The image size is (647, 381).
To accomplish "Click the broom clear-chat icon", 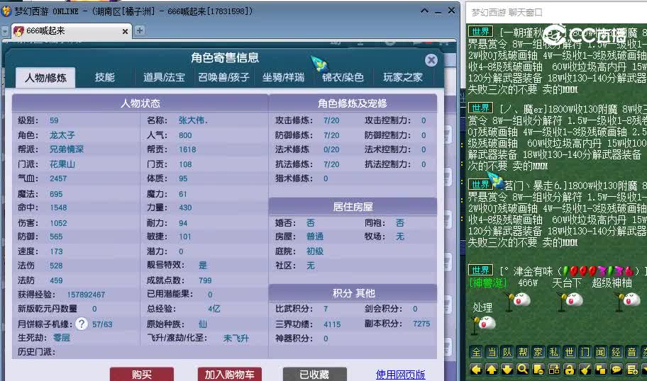I will pos(585,369).
